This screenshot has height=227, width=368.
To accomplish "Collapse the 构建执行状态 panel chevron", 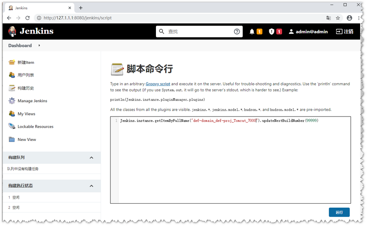I will (x=92, y=186).
